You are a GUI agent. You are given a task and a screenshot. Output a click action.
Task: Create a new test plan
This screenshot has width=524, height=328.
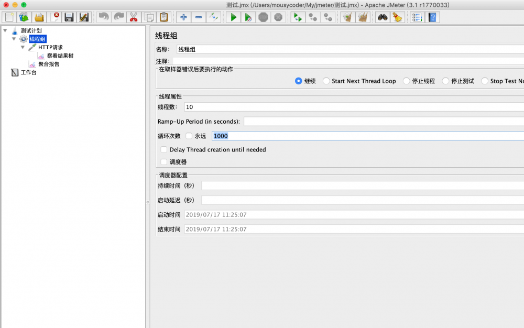[x=9, y=17]
